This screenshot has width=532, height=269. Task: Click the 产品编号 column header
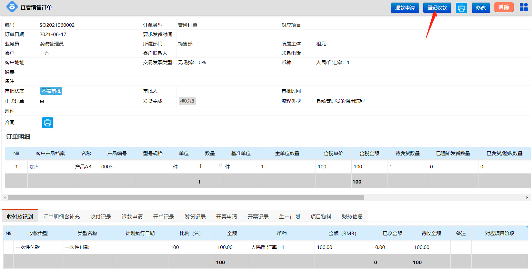click(x=117, y=154)
